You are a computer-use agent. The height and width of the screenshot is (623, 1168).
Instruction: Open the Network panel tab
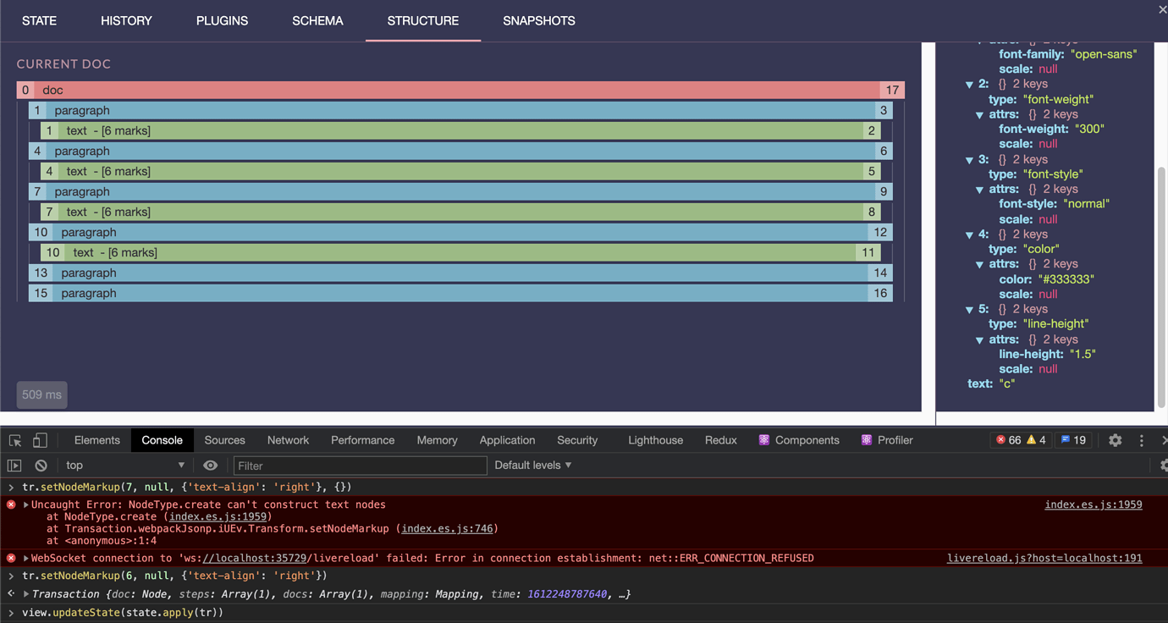[x=288, y=440]
